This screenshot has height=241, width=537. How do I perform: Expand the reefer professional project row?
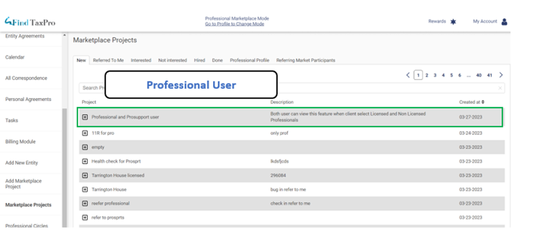(85, 203)
